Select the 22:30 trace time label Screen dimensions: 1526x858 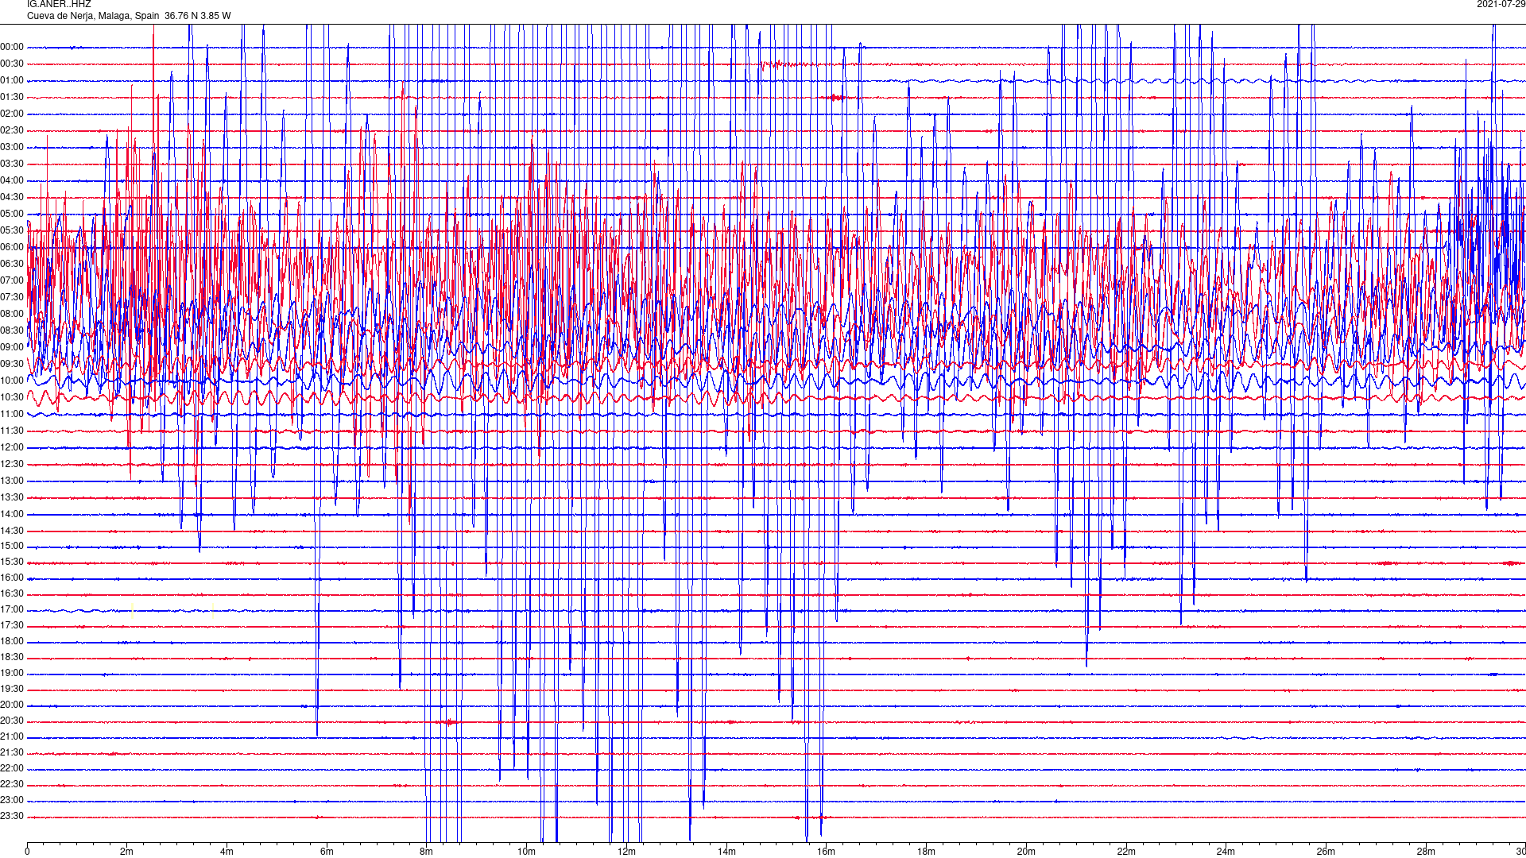pos(12,785)
